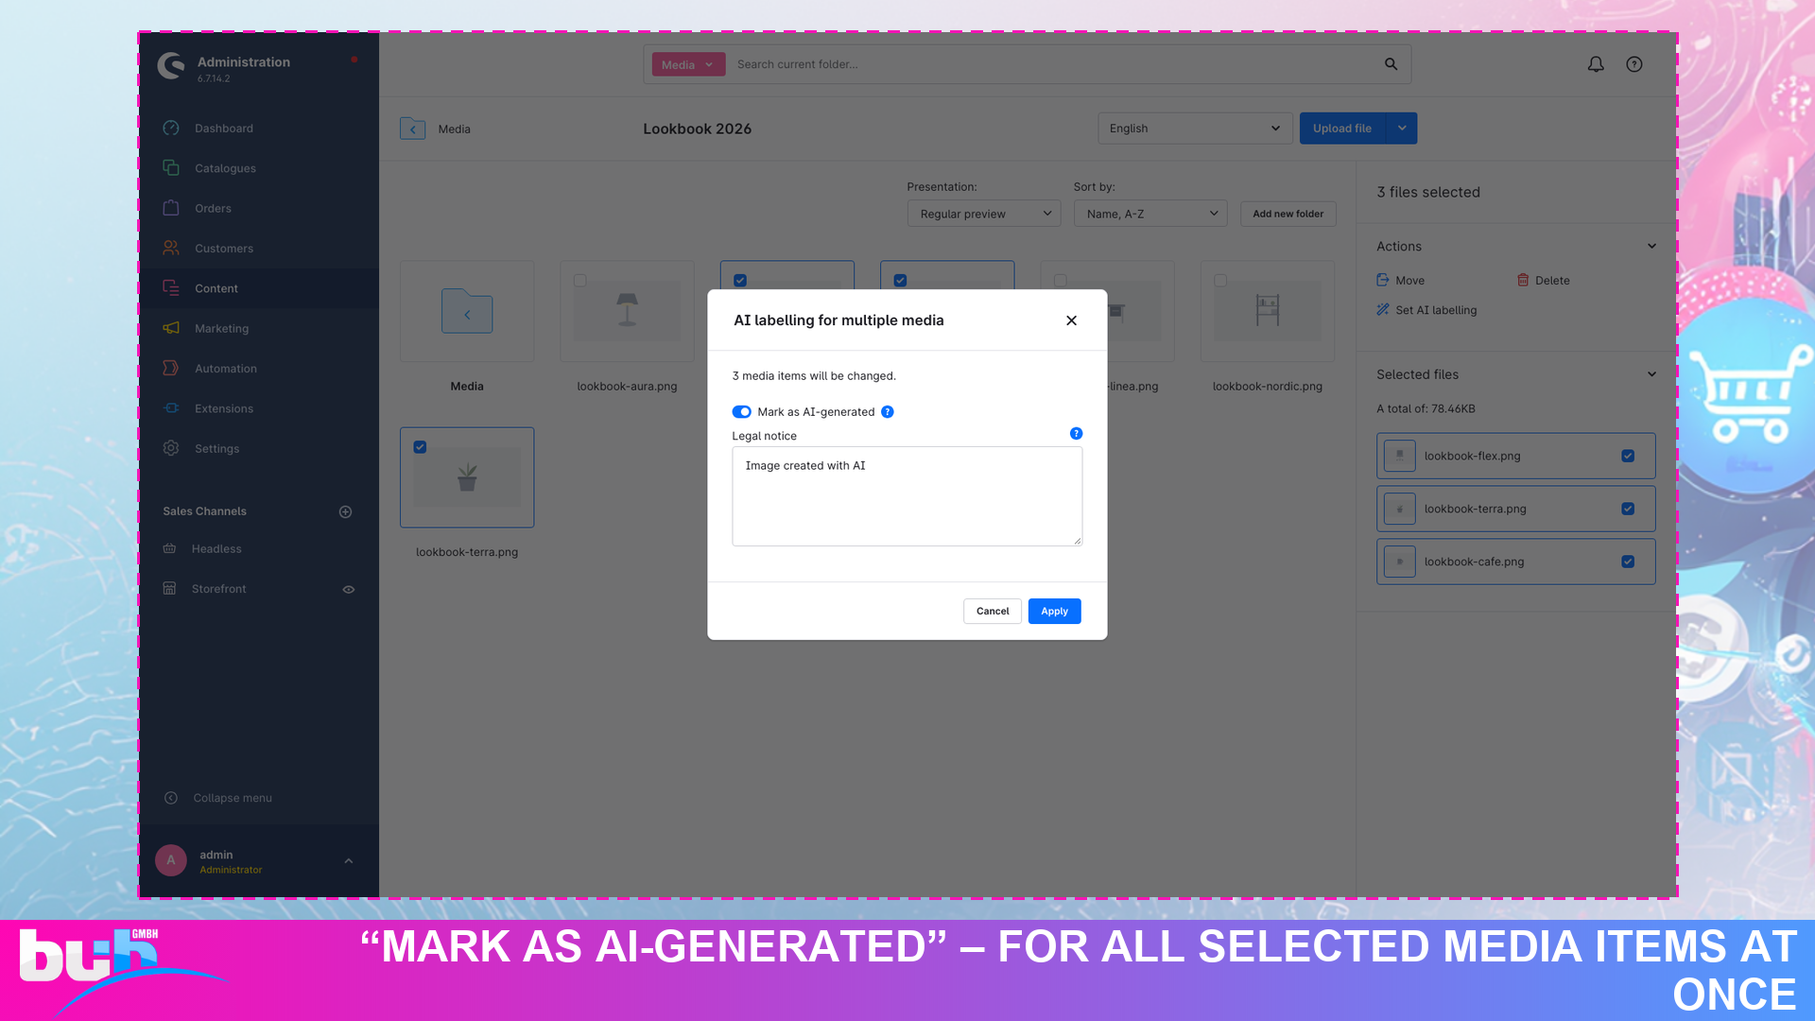Viewport: 1815px width, 1021px height.
Task: Open the Regular preview presentation dropdown
Action: [x=984, y=214]
